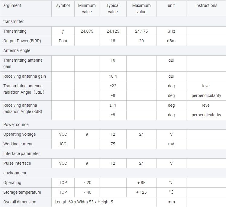The width and height of the screenshot is (226, 207).
Task: Click the "argument" column header
Action: point(12,5)
